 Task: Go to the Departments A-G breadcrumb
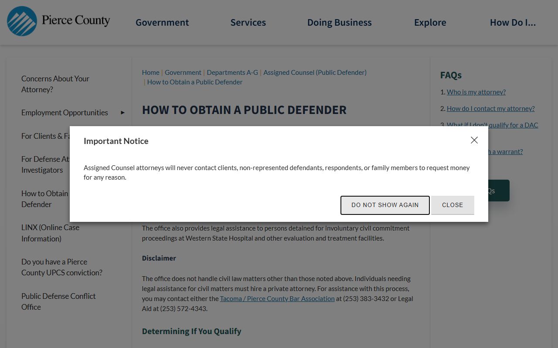tap(232, 72)
